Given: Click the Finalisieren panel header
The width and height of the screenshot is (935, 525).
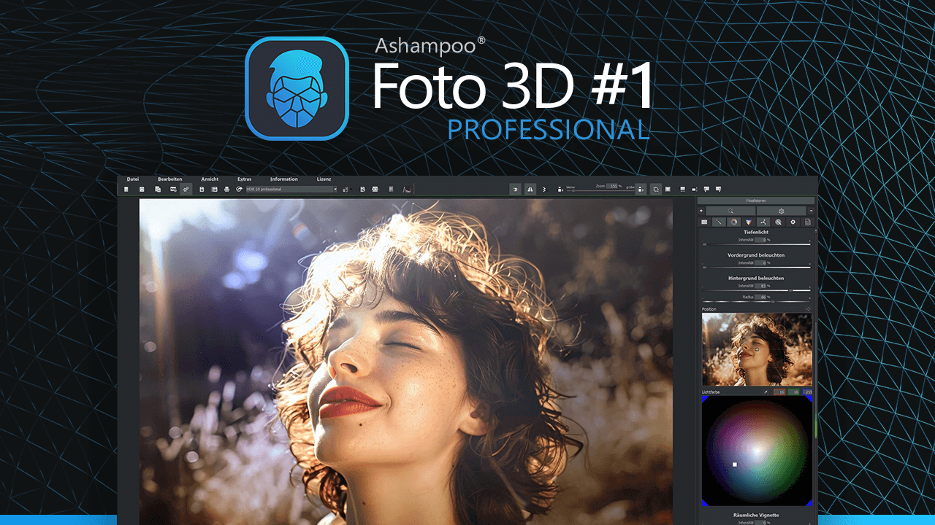Looking at the screenshot, I should point(756,200).
